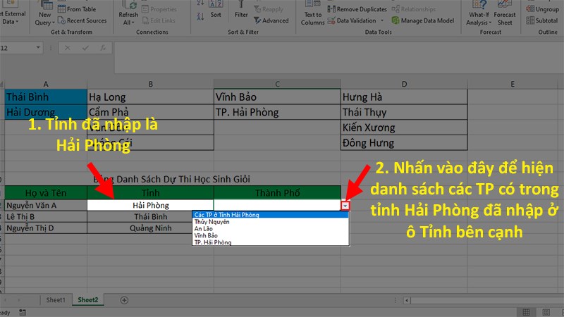Open the Data Validation dropdown arrow
Screen dimensions: 564x317
(x=382, y=20)
